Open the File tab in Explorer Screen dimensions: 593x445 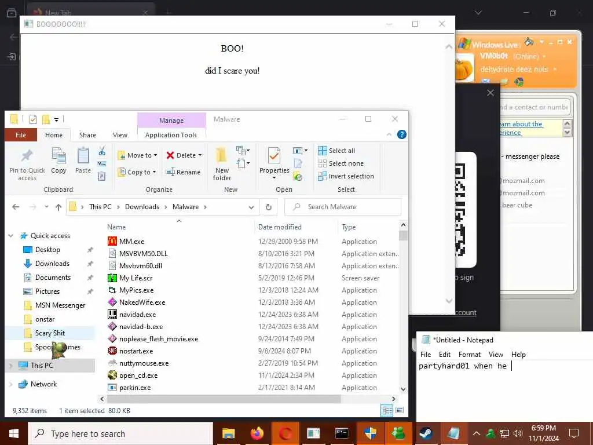21,135
